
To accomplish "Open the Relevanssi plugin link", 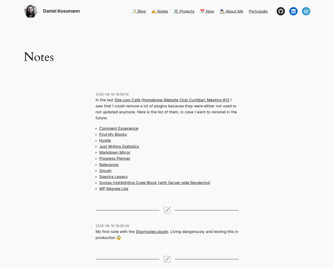I will [109, 165].
